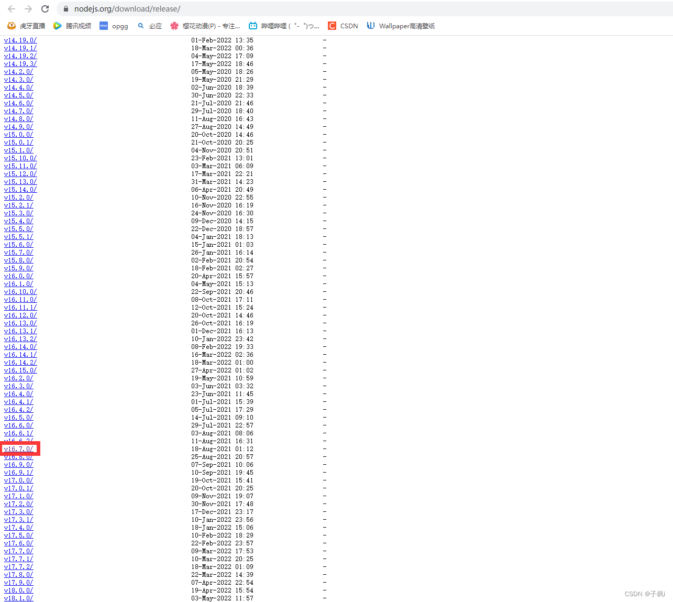Image resolution: width=673 pixels, height=602 pixels.
Task: Click the date 19-May-2020 21:29
Action: (x=222, y=80)
